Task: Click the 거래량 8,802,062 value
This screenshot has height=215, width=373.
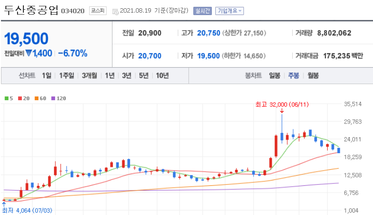Action: pyautogui.click(x=334, y=33)
